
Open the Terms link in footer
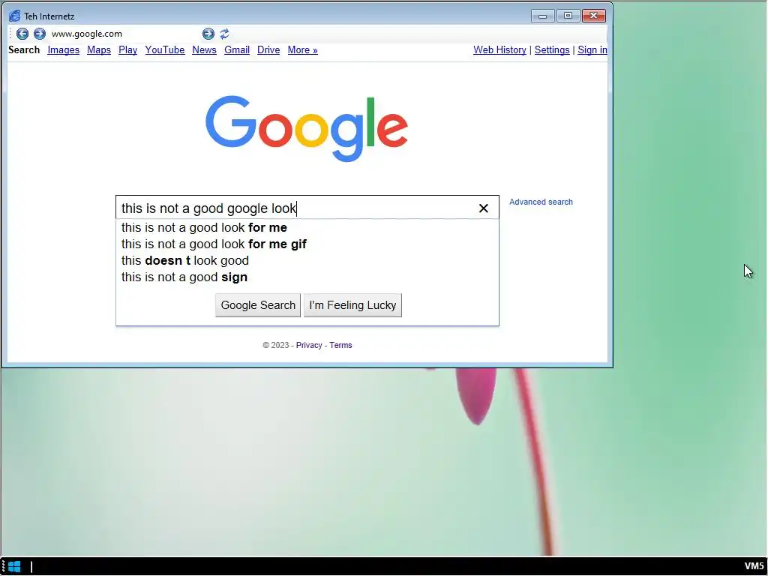click(x=340, y=345)
